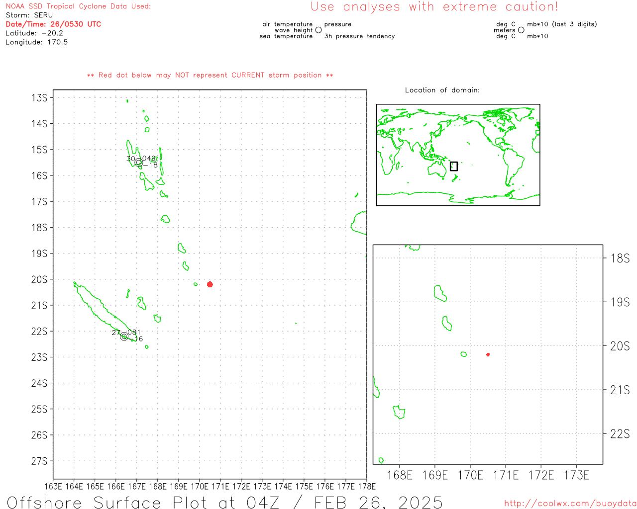Click the small red storm dot in zoomed inset map

coord(488,354)
